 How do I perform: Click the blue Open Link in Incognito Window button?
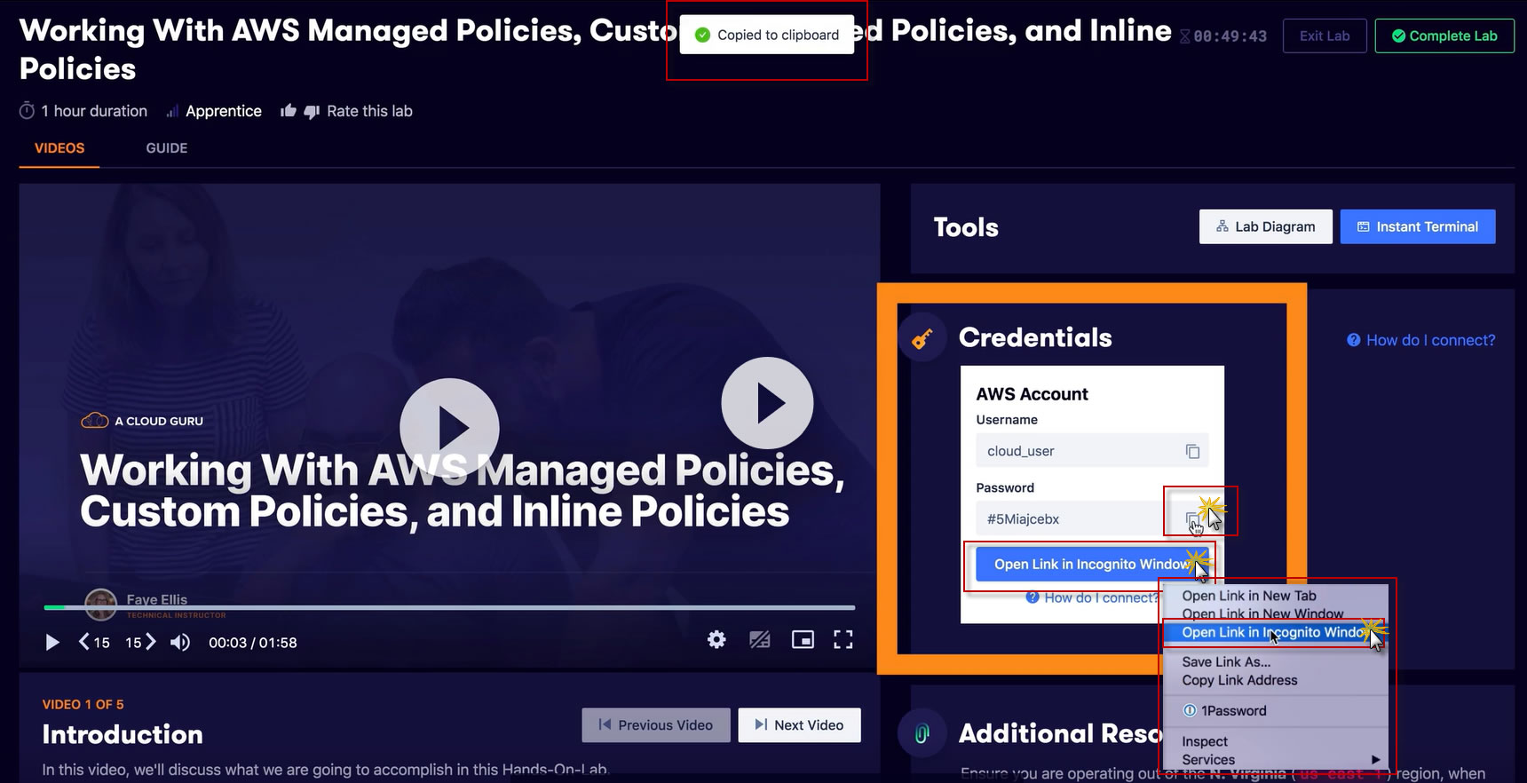(x=1092, y=565)
